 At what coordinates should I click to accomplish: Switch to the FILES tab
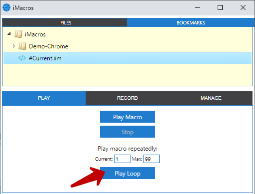tap(65, 22)
